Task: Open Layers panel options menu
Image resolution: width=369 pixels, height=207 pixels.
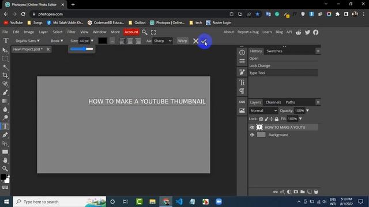Action: click(x=318, y=102)
